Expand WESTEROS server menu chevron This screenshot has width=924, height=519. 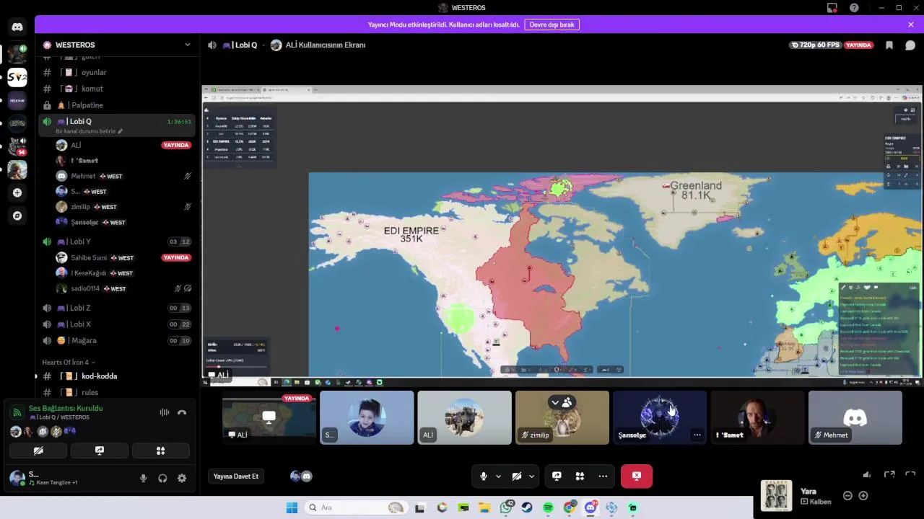pyautogui.click(x=188, y=45)
